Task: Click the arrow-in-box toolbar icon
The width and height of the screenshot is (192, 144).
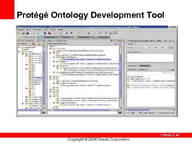Action: [100, 33]
